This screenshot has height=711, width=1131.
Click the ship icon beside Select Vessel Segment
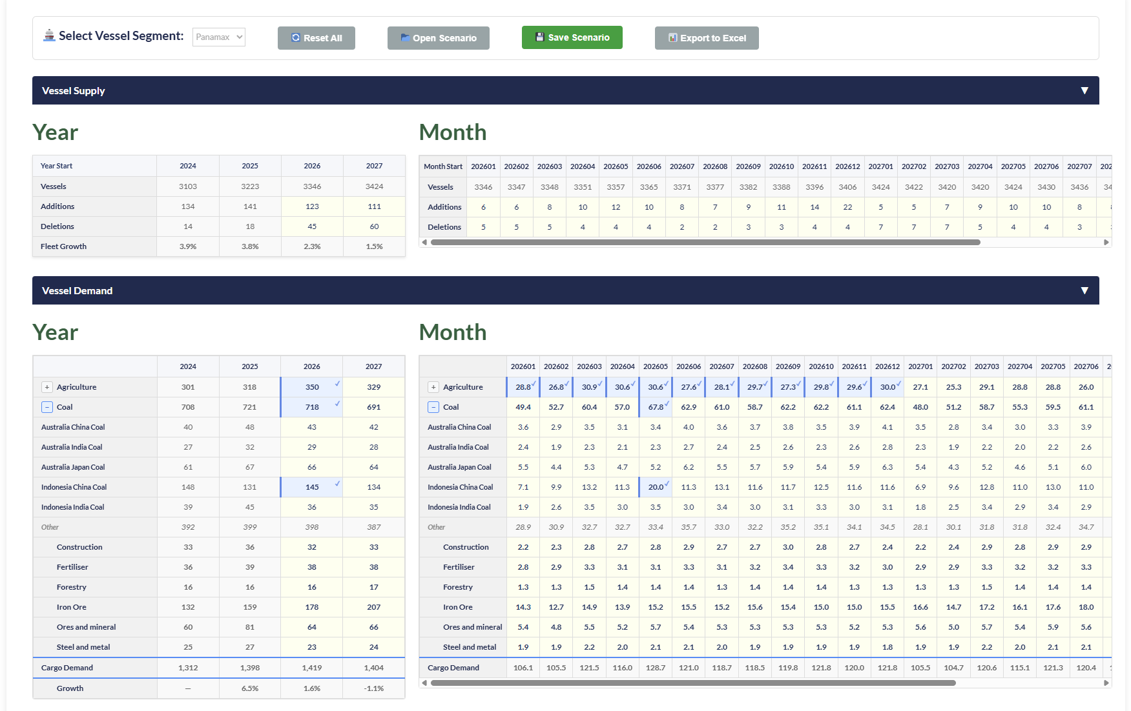[49, 35]
